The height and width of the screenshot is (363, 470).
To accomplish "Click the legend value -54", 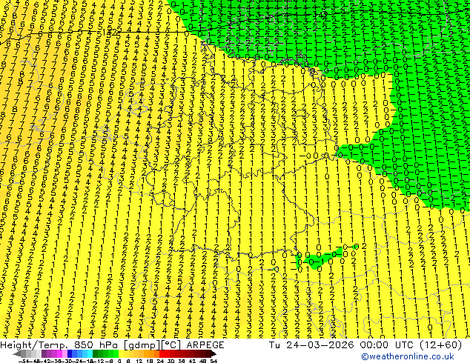I will coord(24,362).
